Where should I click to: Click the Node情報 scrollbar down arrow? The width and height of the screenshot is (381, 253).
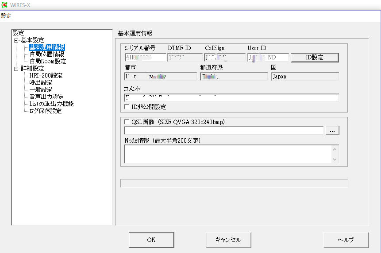[335, 160]
